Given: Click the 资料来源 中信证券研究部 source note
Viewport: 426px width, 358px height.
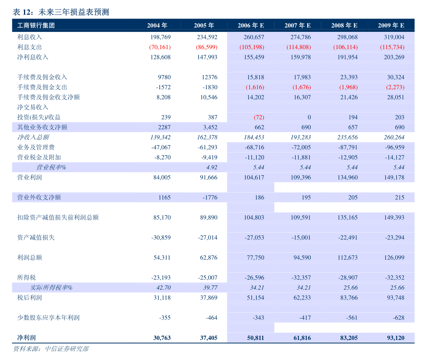Looking at the screenshot, I should 51,349.
